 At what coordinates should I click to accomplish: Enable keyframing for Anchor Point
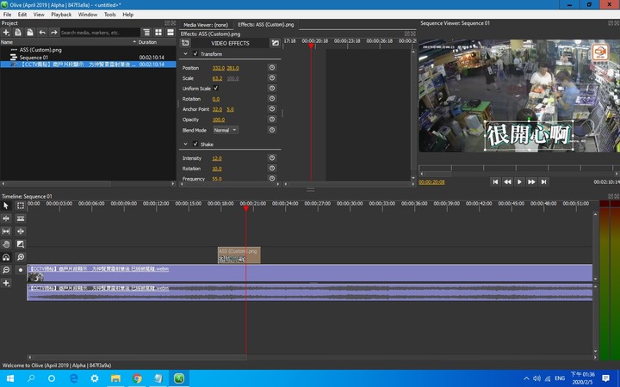[x=272, y=109]
